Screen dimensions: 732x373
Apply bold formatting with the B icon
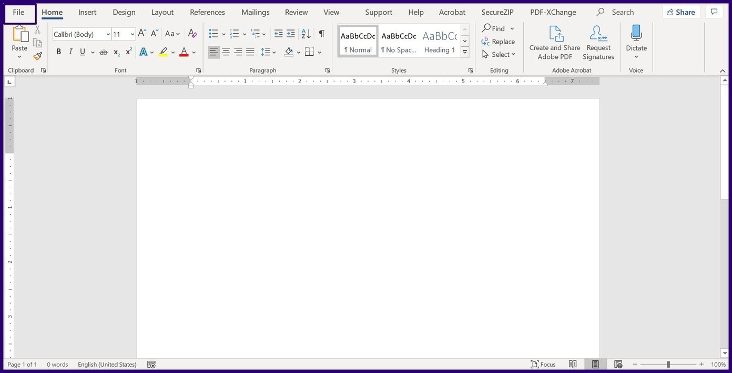(x=58, y=52)
